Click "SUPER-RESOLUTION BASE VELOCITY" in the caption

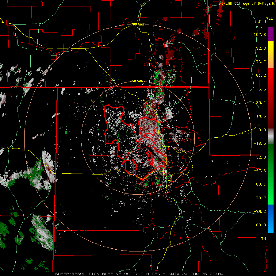click(x=97, y=274)
